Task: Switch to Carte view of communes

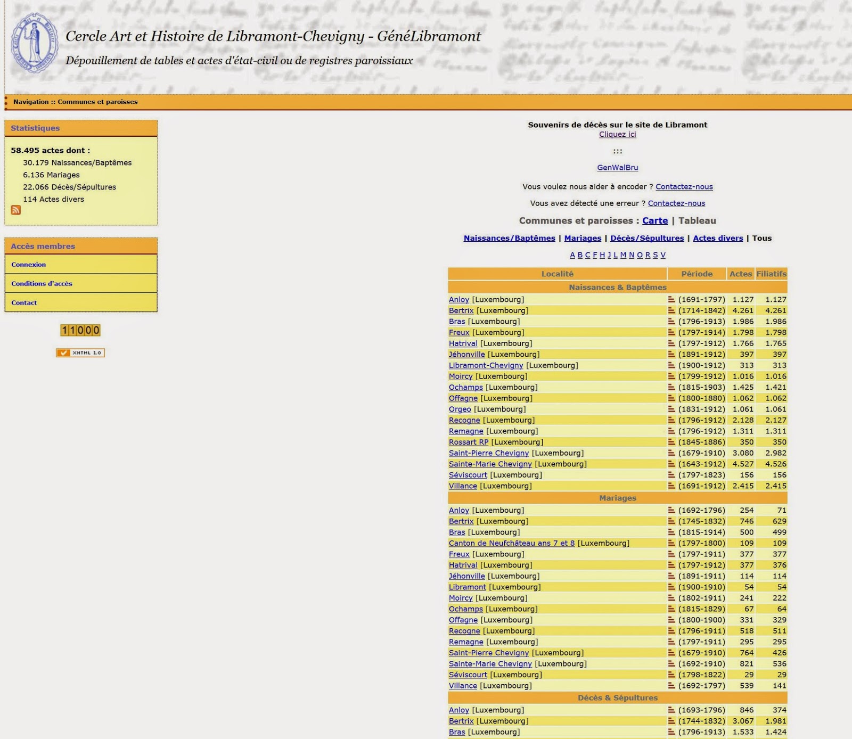Action: click(655, 220)
